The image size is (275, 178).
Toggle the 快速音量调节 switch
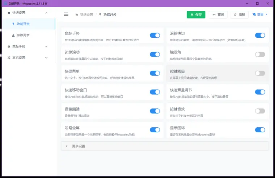260,92
